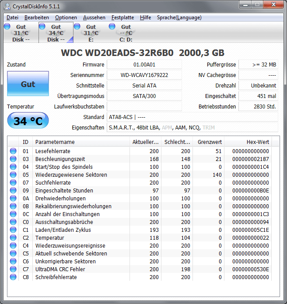287x304 pixels.
Task: Click the Standard field ATA8-ACS
Action: point(192,117)
